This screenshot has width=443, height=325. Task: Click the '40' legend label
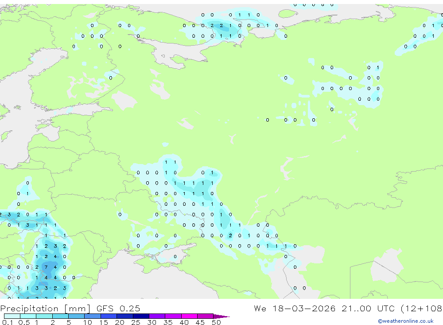(184, 322)
